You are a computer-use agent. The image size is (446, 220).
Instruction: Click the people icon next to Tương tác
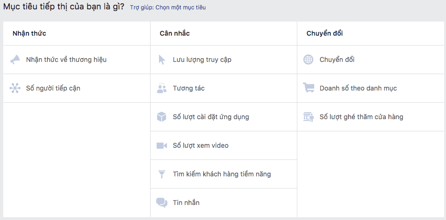pos(162,88)
